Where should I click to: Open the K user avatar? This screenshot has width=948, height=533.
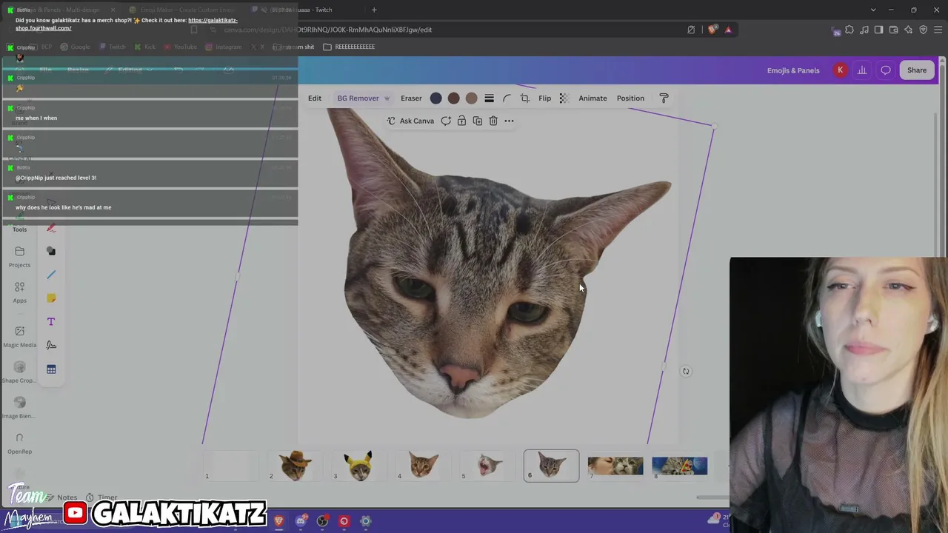(x=840, y=70)
